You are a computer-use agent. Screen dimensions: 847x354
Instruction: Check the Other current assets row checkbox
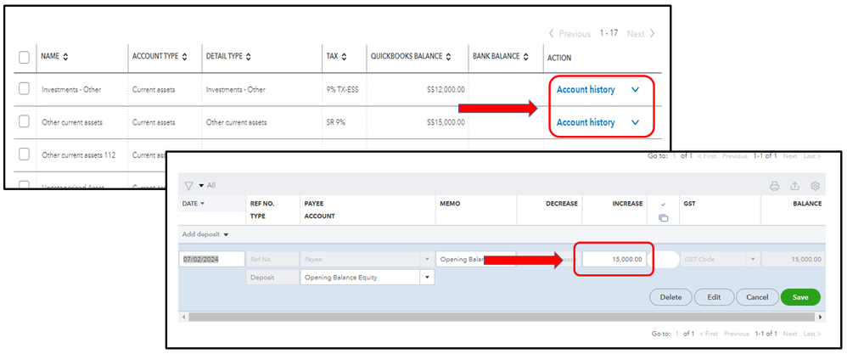[24, 121]
